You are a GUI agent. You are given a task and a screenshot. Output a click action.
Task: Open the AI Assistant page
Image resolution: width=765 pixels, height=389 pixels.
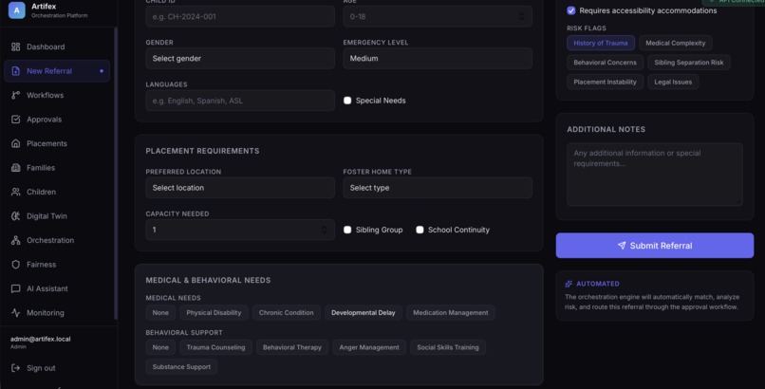(57, 288)
